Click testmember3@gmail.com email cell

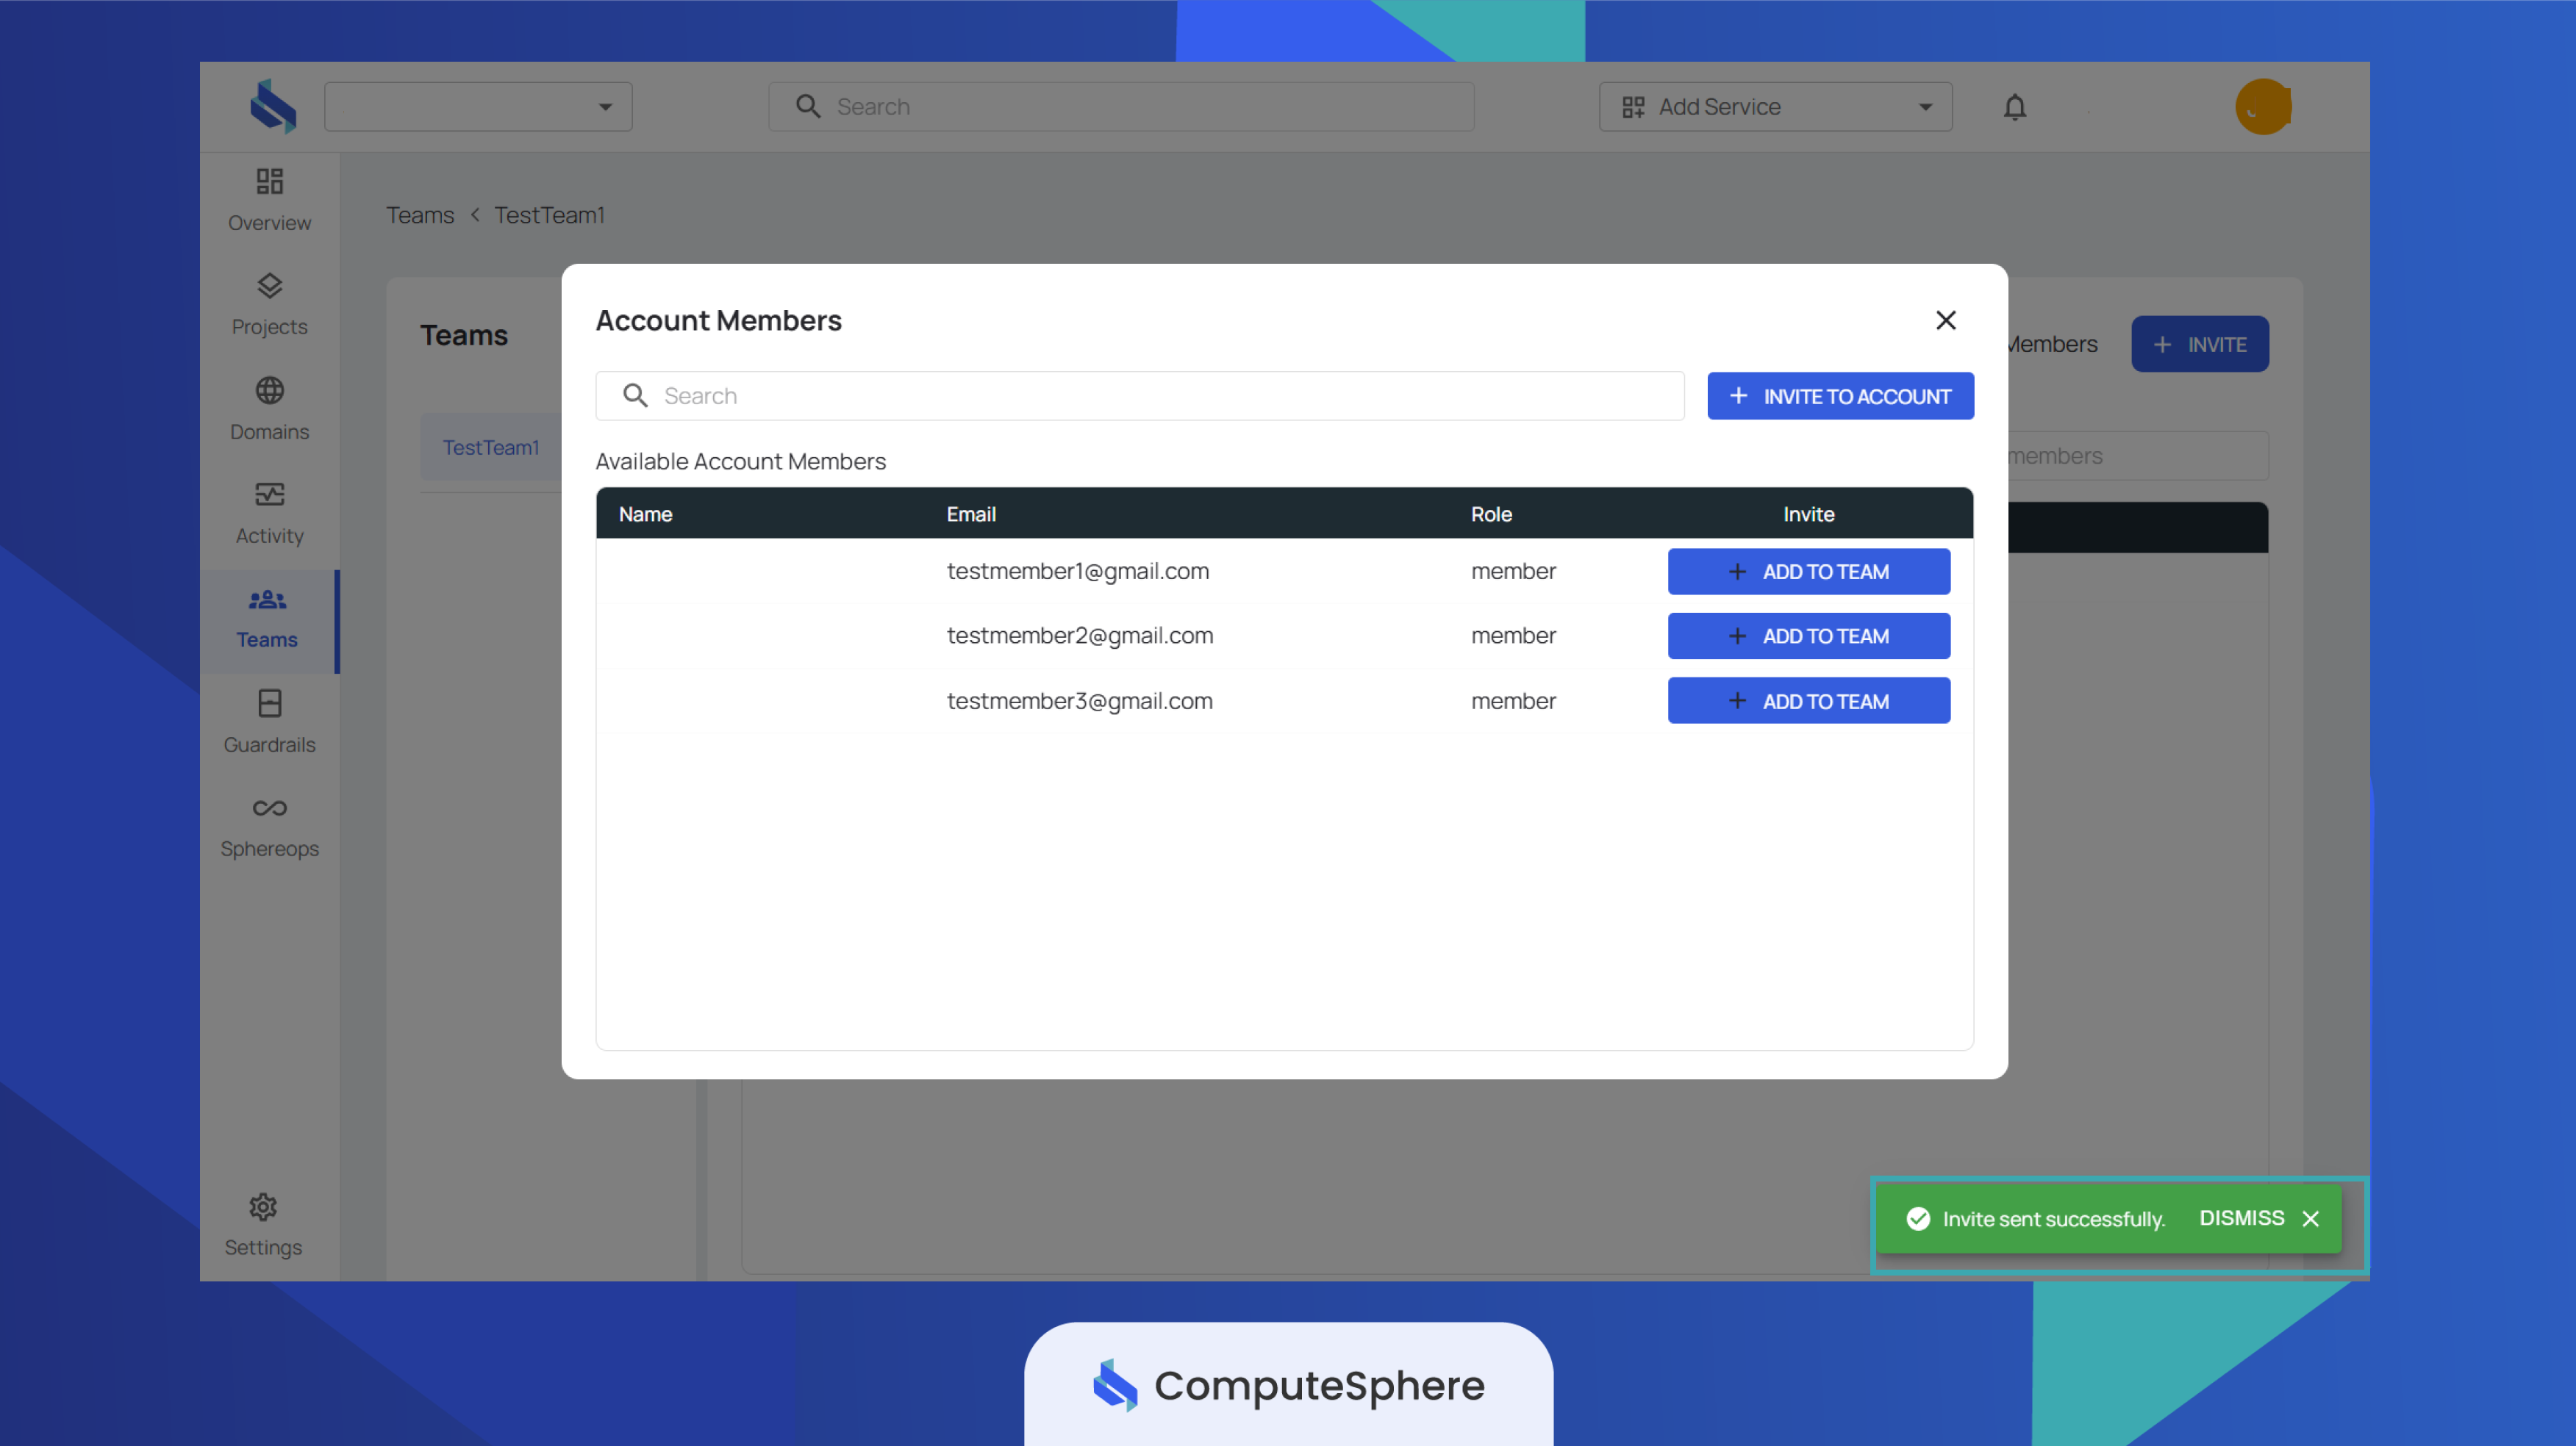tap(1079, 700)
